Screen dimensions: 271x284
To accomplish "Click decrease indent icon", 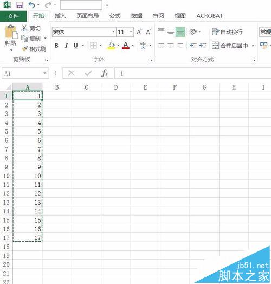I will 193,45.
